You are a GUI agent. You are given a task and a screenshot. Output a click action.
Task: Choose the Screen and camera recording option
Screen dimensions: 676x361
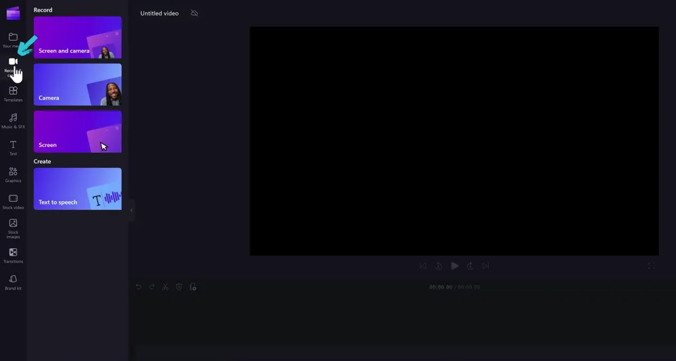pyautogui.click(x=78, y=38)
